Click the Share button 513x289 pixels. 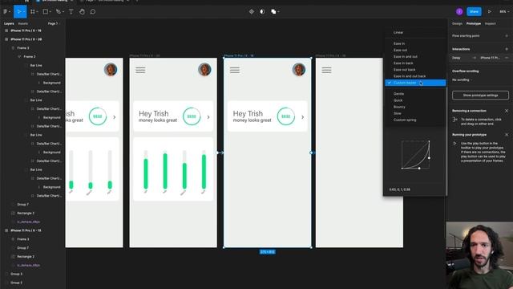tap(474, 11)
